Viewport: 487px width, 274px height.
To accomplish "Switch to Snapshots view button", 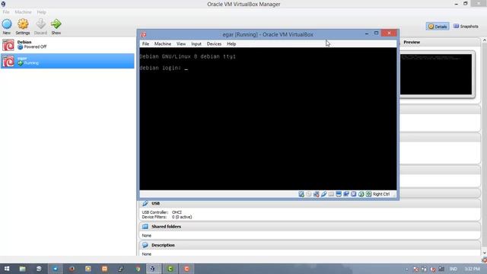I will click(466, 27).
